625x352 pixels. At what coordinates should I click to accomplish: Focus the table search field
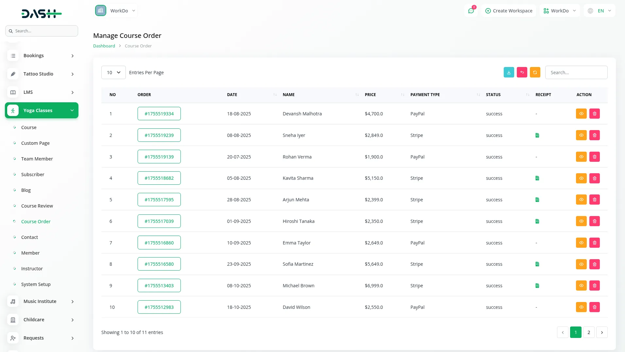[x=576, y=73]
